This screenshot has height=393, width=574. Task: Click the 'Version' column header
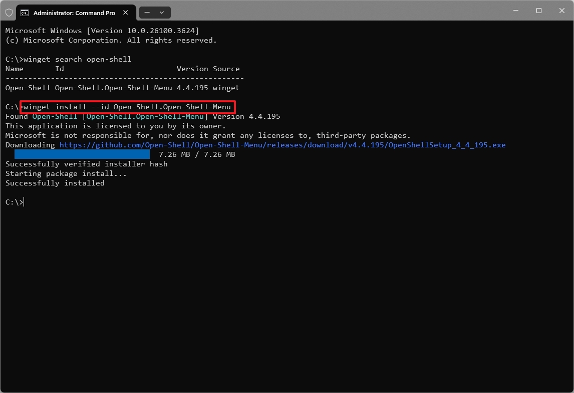click(192, 69)
